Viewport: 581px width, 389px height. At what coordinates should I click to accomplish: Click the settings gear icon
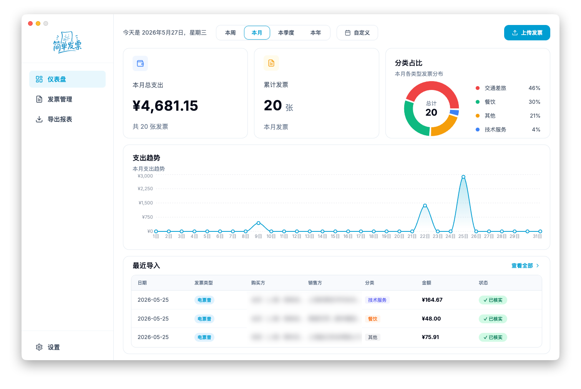(x=39, y=347)
